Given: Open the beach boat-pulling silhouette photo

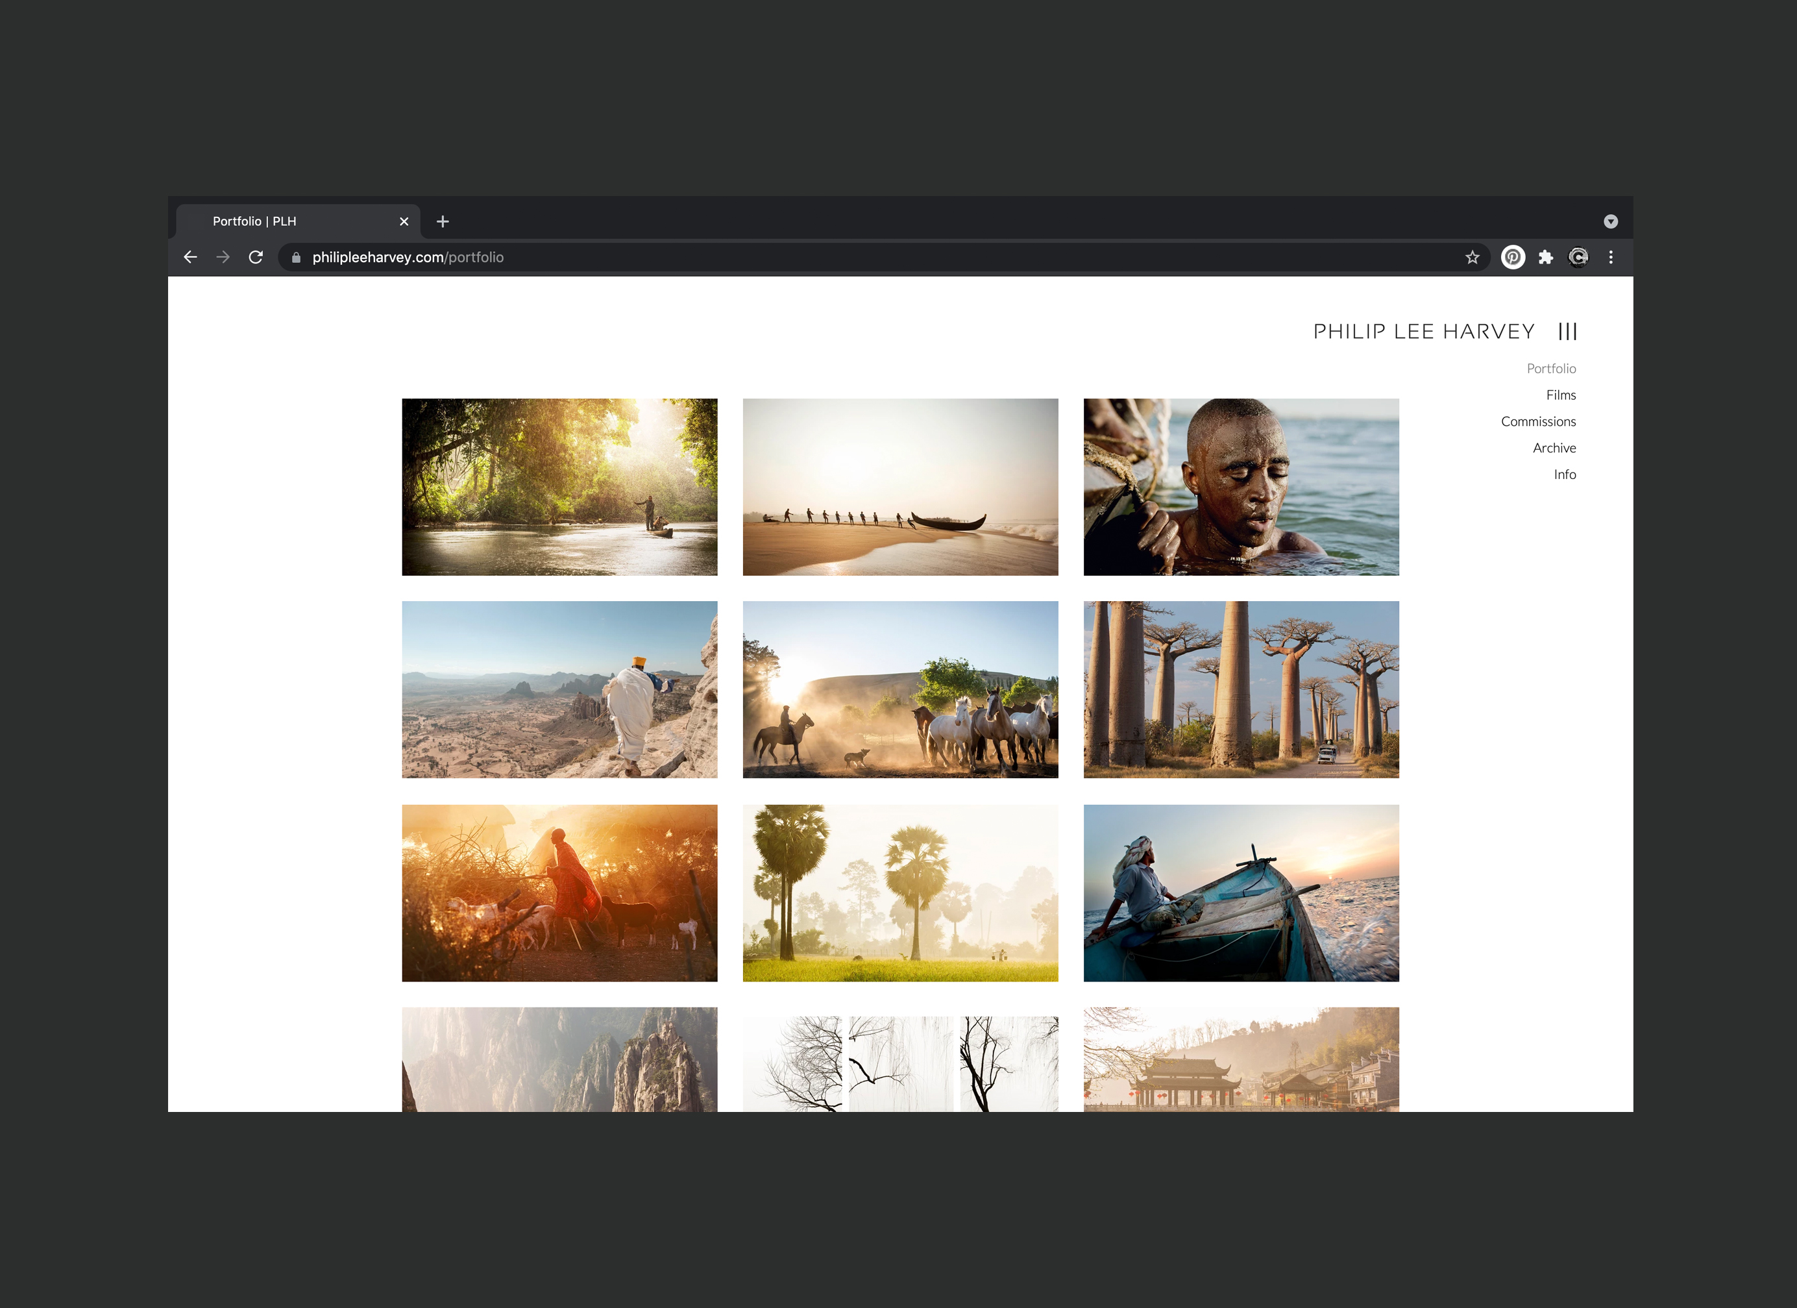Looking at the screenshot, I should pyautogui.click(x=900, y=487).
